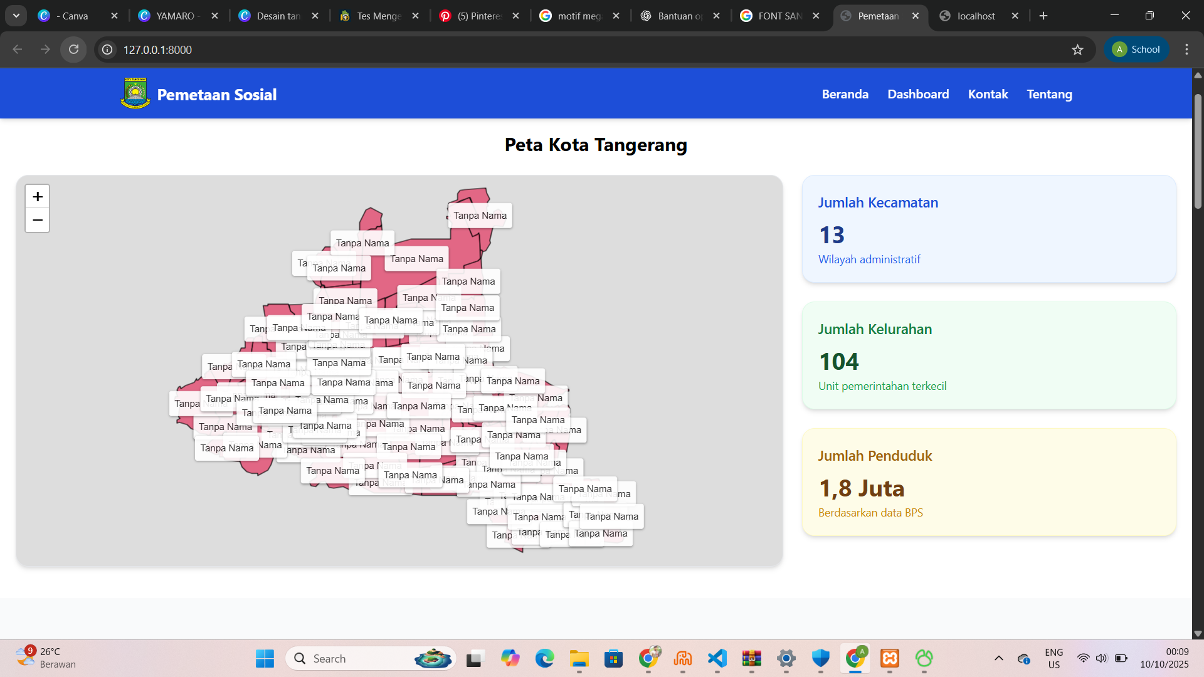Screen dimensions: 1204x677
Task: Open the clock and date panel
Action: tap(1164, 658)
